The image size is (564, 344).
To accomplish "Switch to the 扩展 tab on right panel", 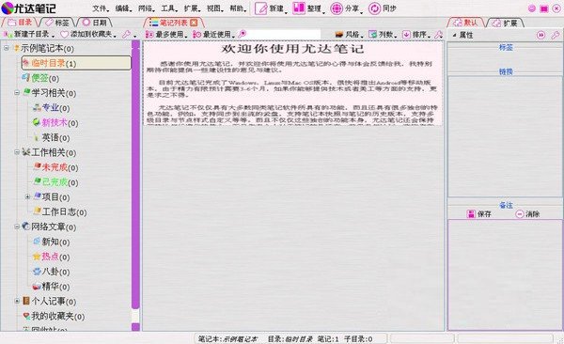I will coord(505,23).
